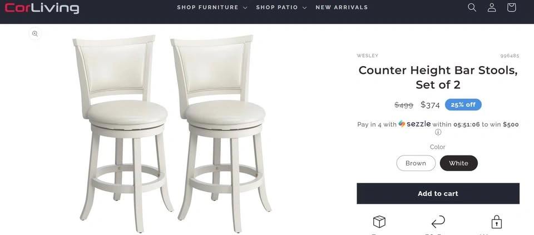The height and width of the screenshot is (235, 534).
Task: Click the image zoom magnifier icon
Action: coord(34,33)
